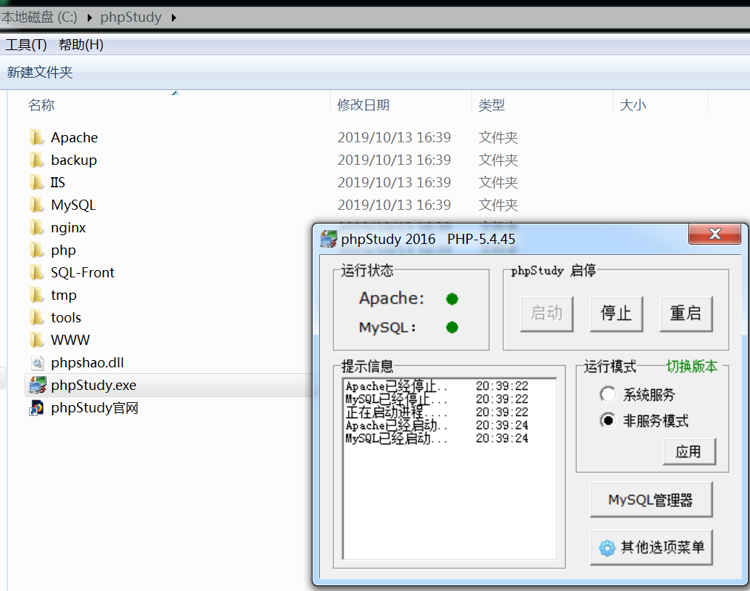Click the log line MySQL已经停止
The width and height of the screenshot is (750, 591).
tap(437, 399)
